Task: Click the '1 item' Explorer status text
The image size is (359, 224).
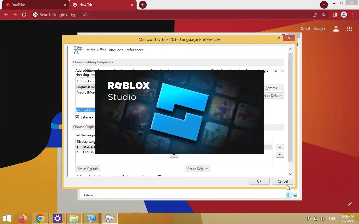Action: tap(88, 195)
